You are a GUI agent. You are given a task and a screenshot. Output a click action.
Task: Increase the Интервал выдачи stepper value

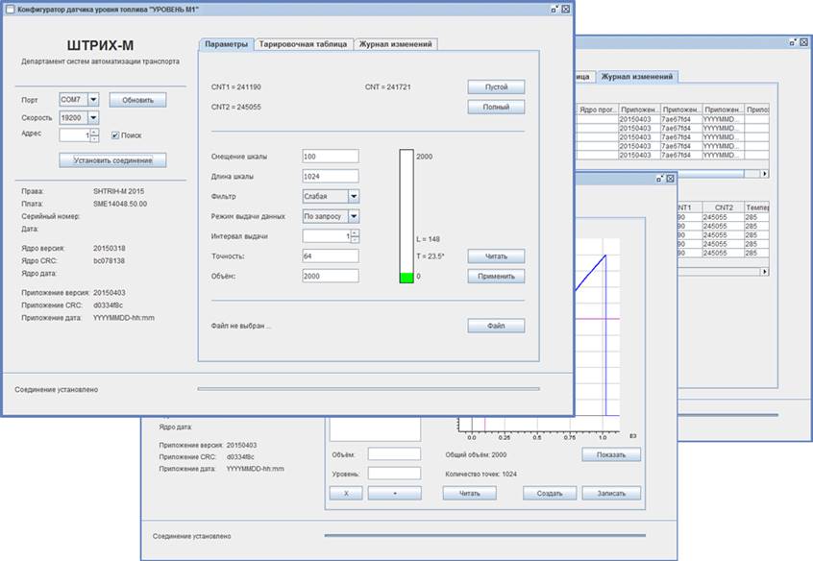tap(355, 232)
